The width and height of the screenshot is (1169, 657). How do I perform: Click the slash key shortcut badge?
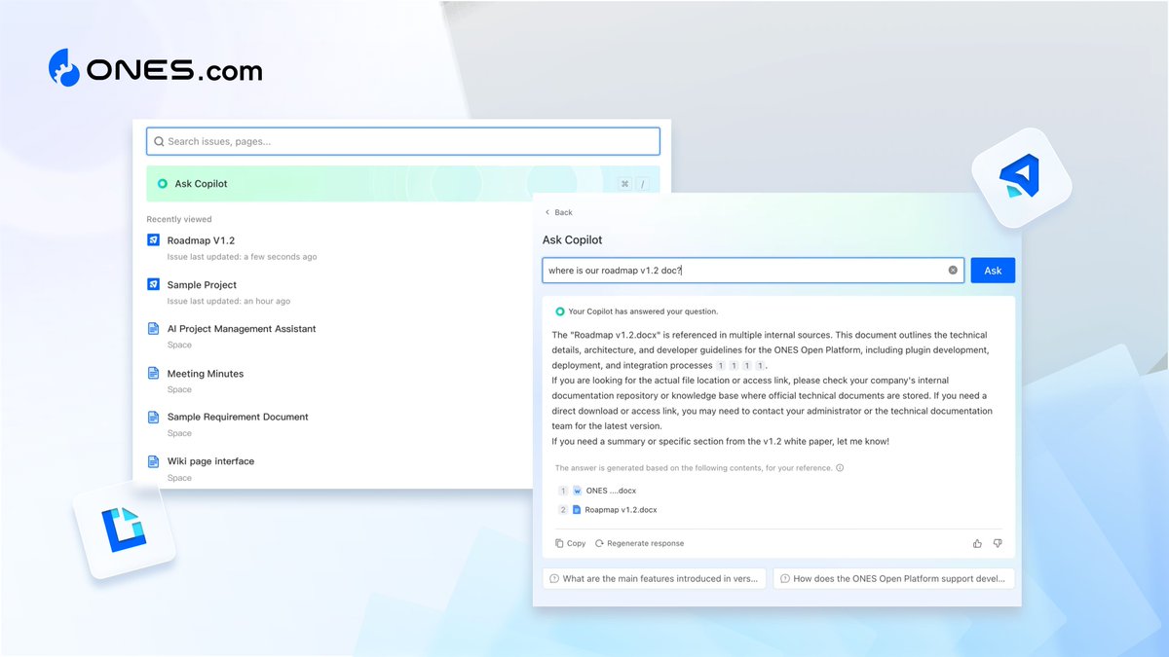click(x=643, y=184)
